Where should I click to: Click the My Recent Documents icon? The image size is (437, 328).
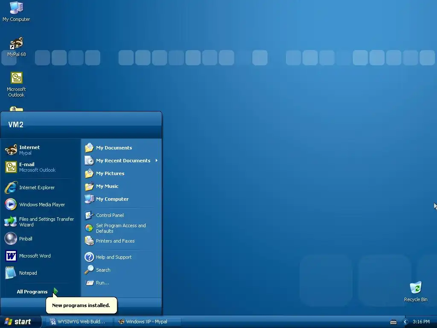coord(89,161)
